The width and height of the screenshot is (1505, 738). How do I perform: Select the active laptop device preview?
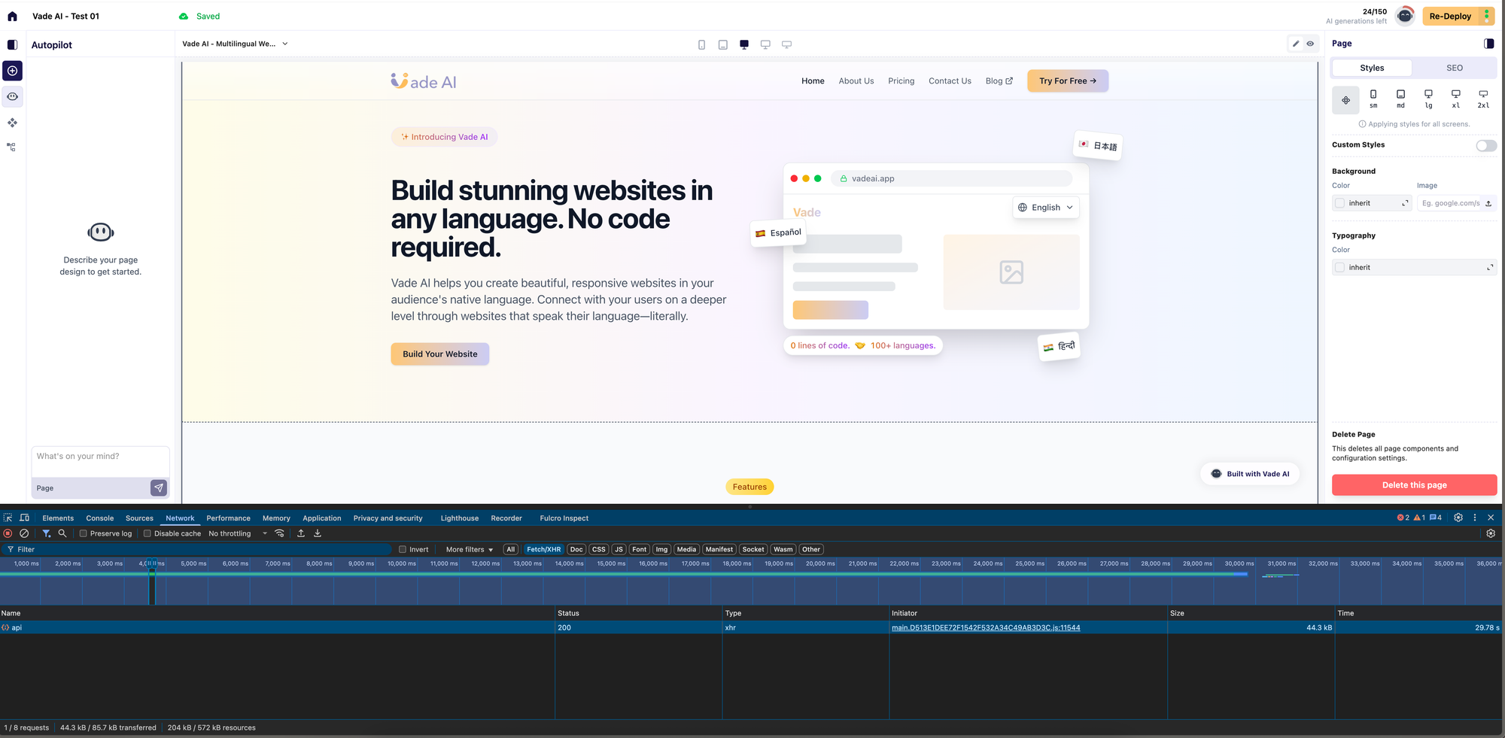tap(744, 44)
